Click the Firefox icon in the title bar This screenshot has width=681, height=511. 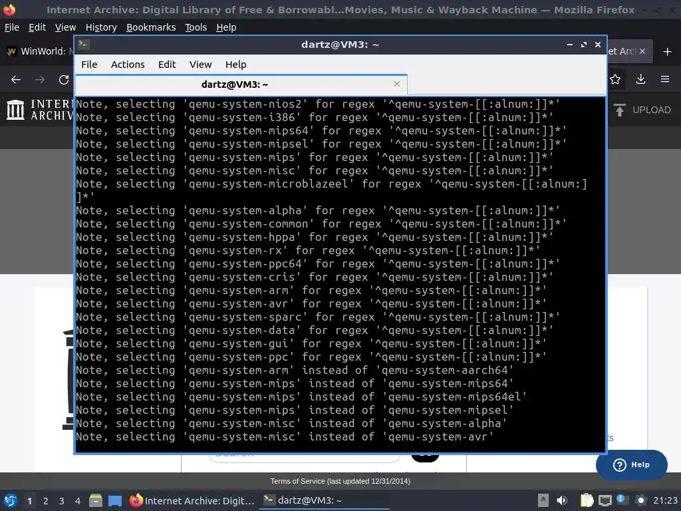pyautogui.click(x=9, y=9)
